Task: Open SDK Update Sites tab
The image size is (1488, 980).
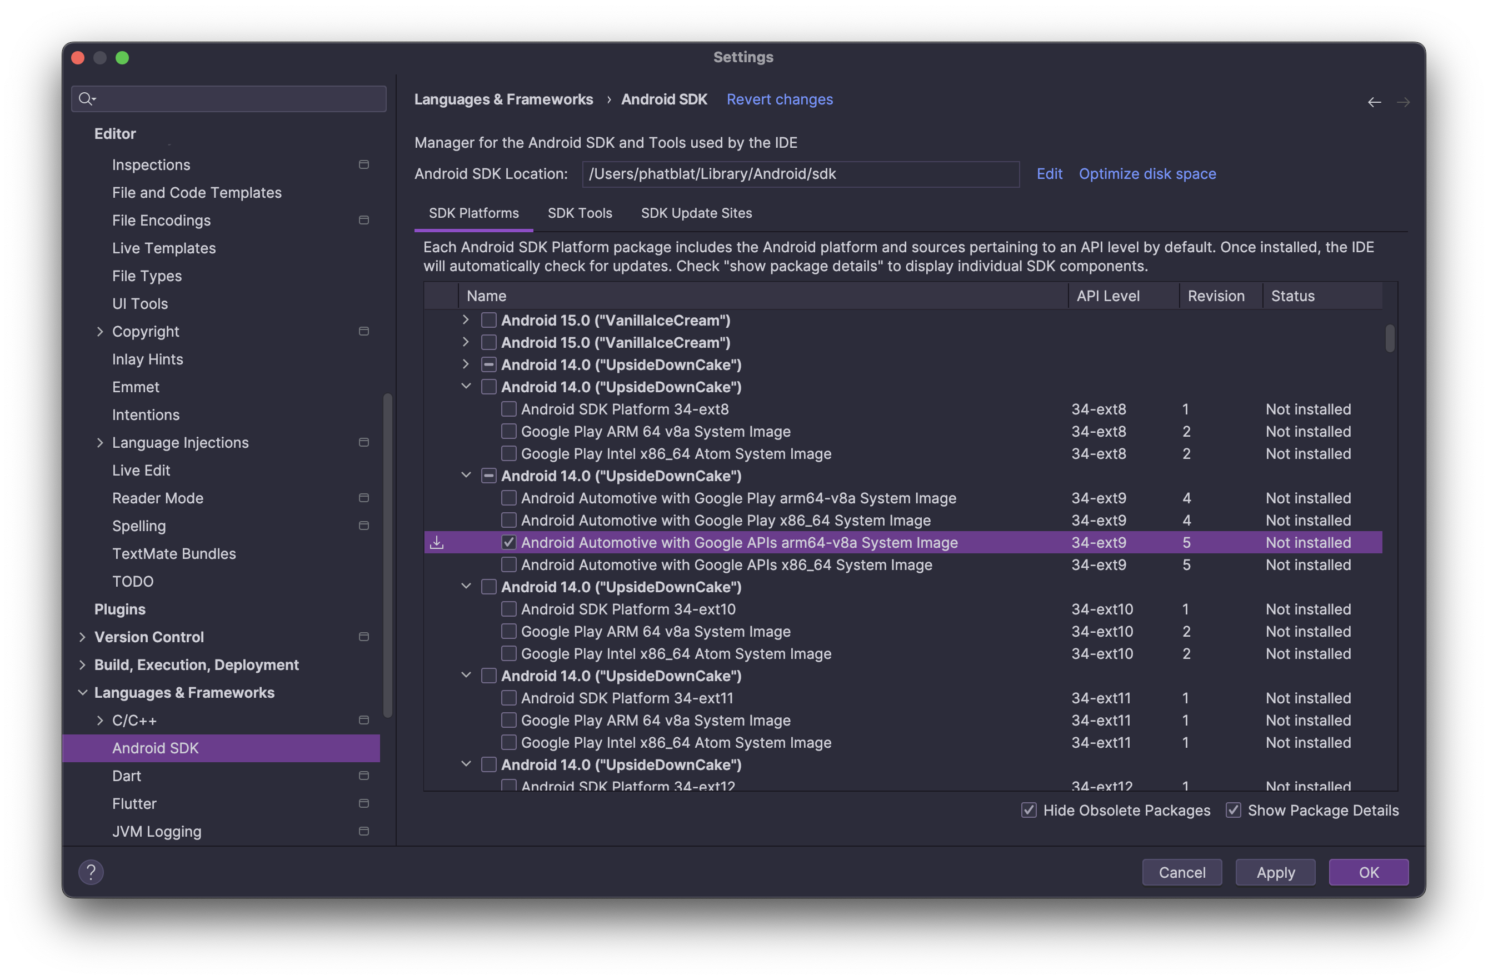Action: click(x=696, y=213)
